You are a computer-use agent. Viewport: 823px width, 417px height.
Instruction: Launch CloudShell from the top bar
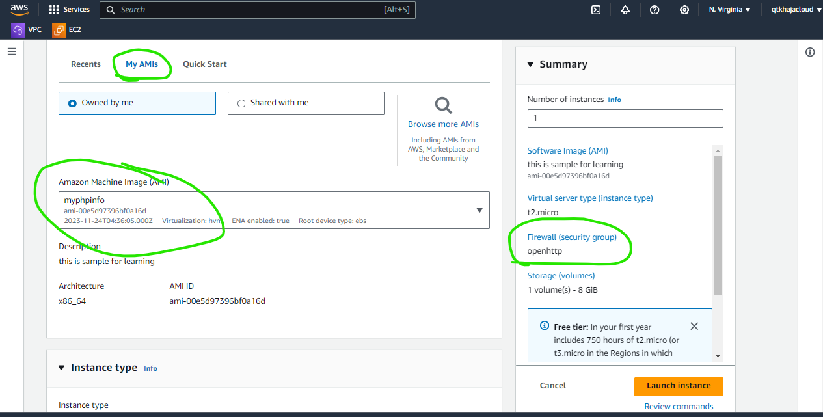pos(595,10)
